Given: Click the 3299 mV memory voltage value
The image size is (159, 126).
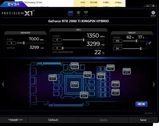Looking at the screenshot, I should [x=37, y=47].
